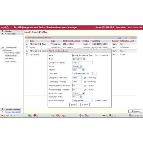Click the Delete link above profiles table

(x=133, y=38)
